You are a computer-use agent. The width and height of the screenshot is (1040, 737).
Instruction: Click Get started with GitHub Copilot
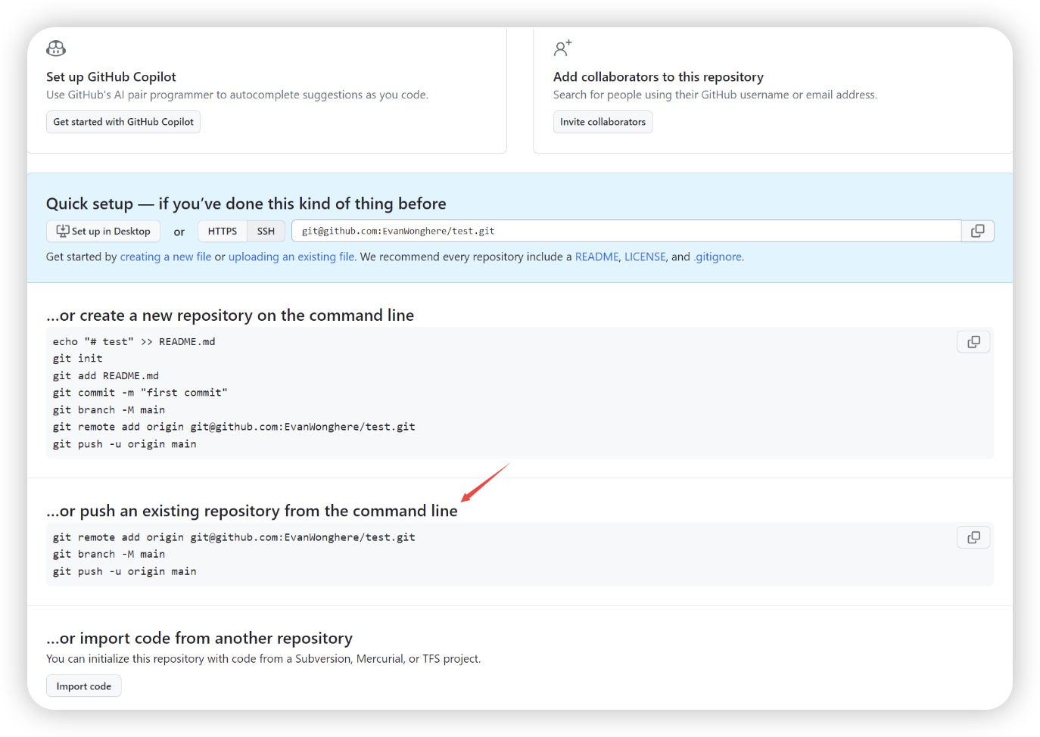pyautogui.click(x=123, y=122)
